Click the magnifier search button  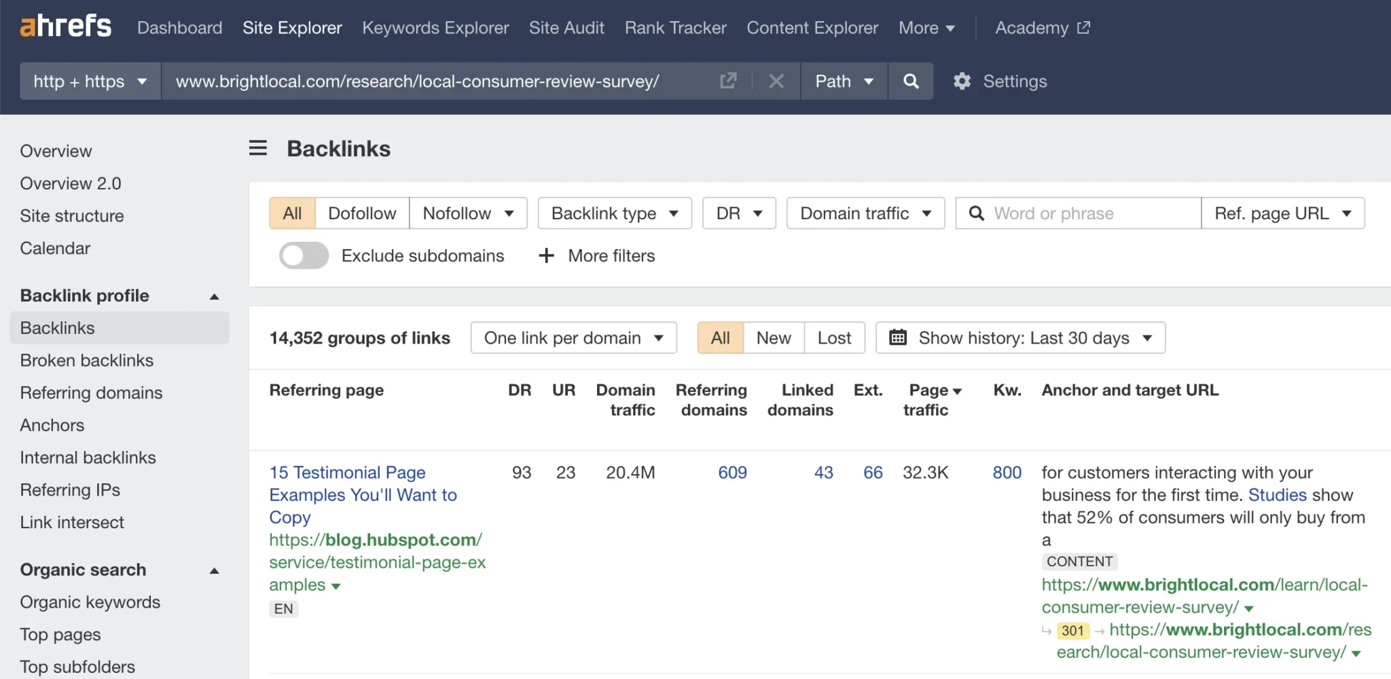(911, 81)
